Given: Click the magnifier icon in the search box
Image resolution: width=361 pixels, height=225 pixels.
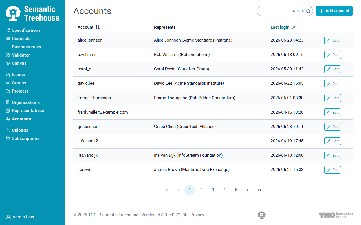Looking at the screenshot, I should click(x=308, y=11).
